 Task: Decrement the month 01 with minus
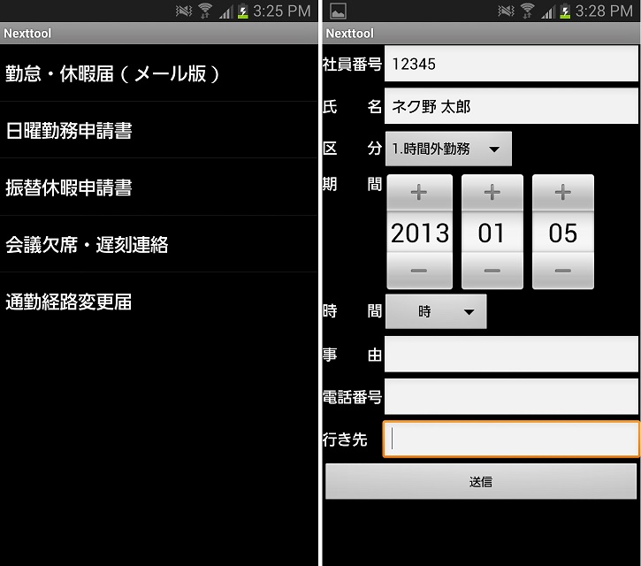coord(492,271)
